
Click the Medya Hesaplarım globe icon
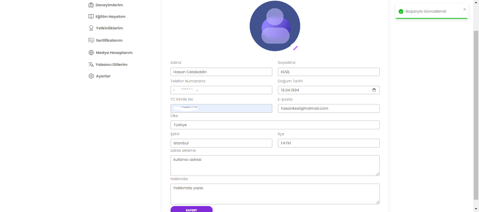pos(91,53)
